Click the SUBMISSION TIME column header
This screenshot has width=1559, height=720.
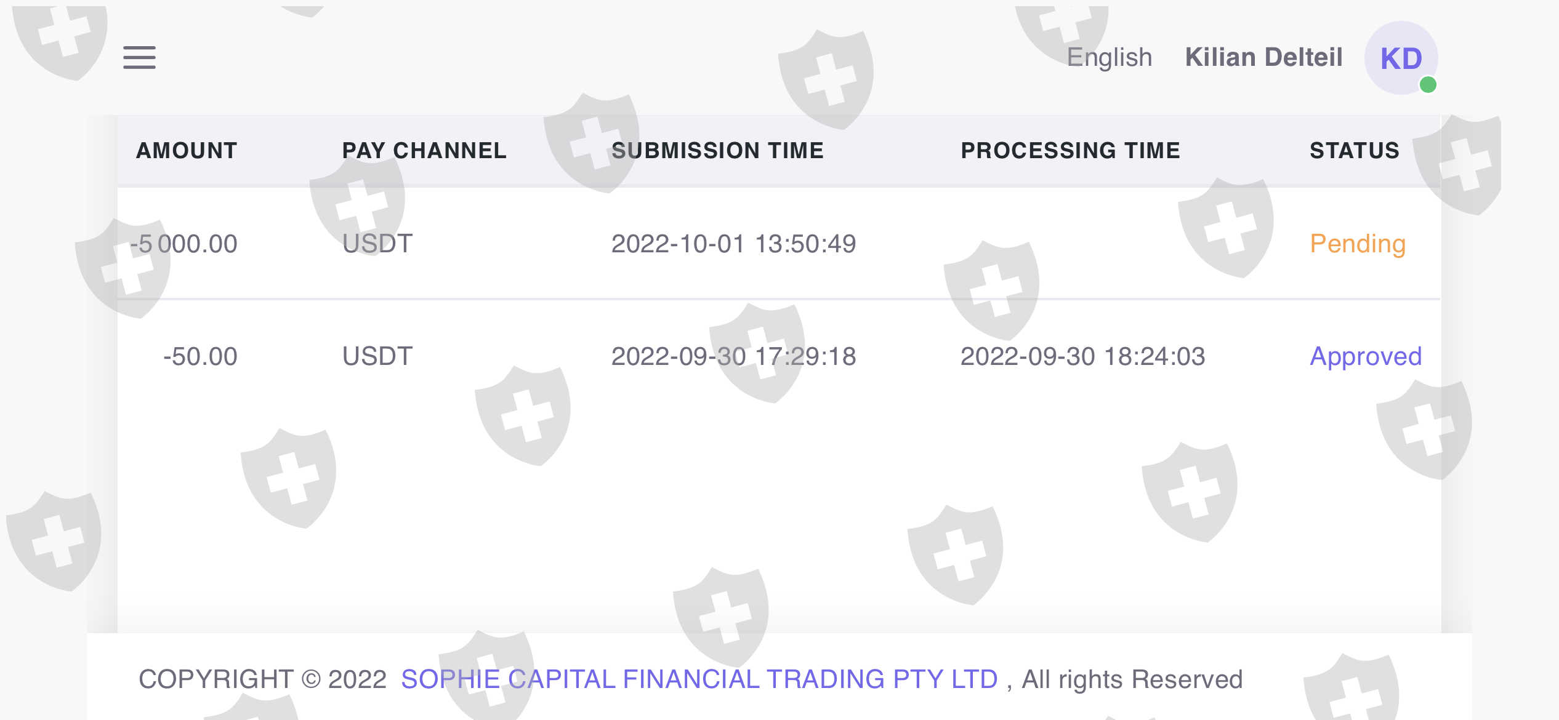point(717,151)
